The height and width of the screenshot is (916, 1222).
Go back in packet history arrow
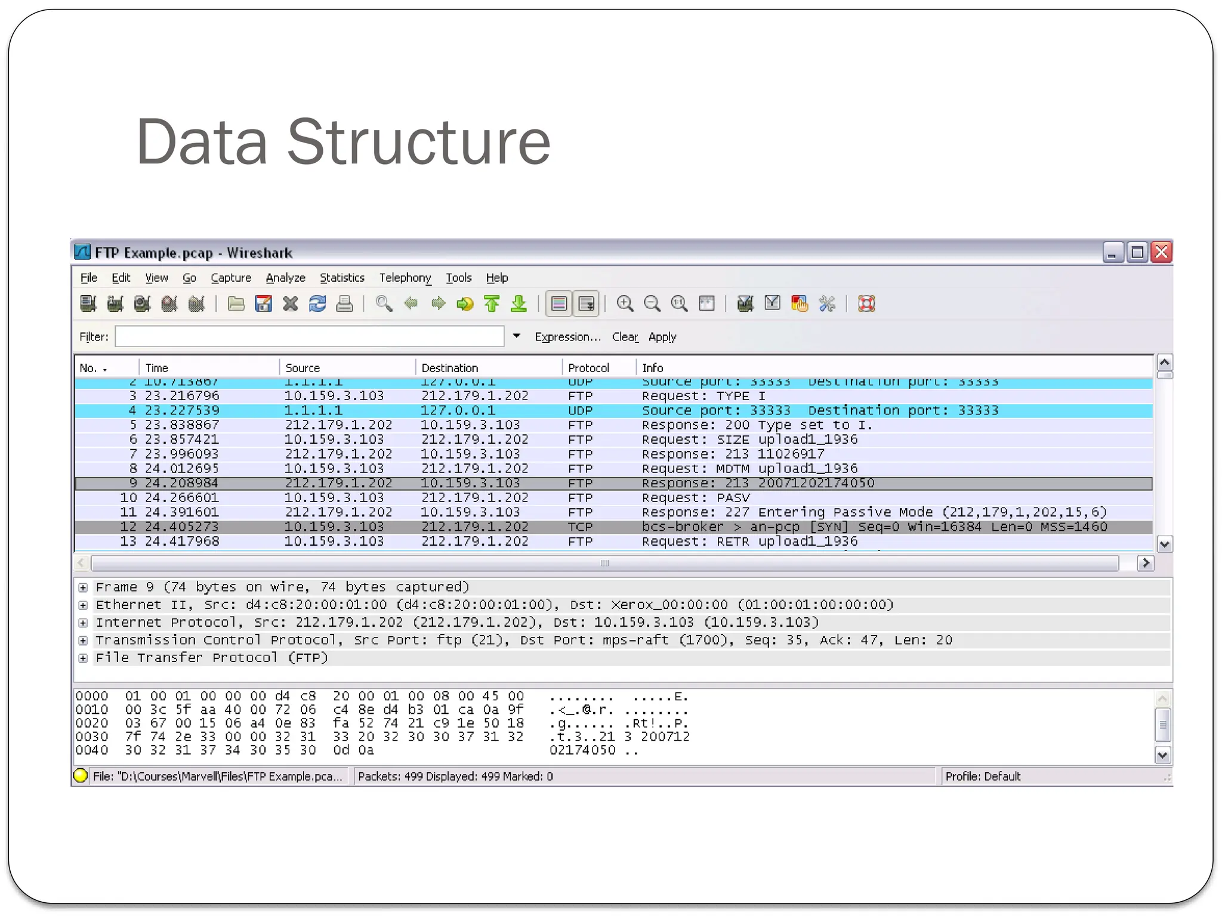coord(411,304)
